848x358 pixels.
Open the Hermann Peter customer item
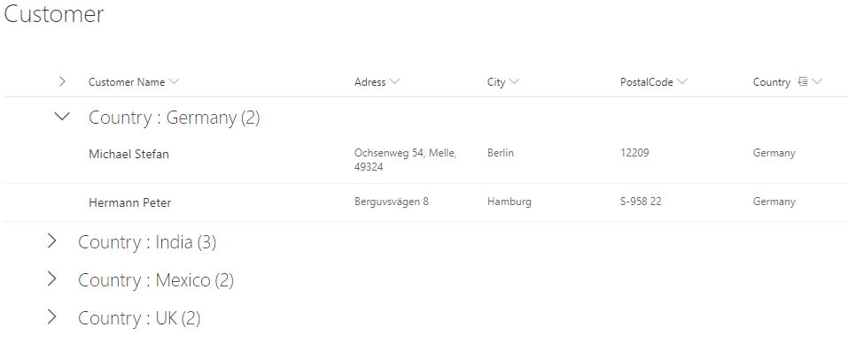pyautogui.click(x=129, y=202)
